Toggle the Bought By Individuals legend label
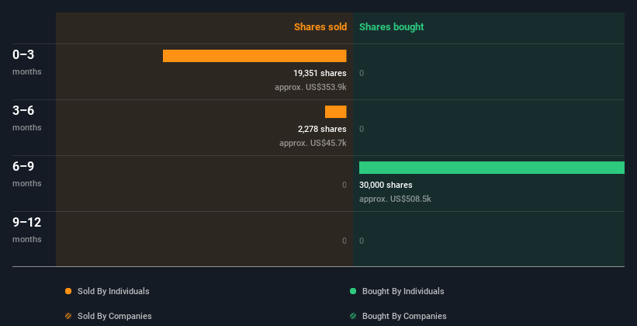Viewport: 637px width, 326px height. [x=403, y=291]
